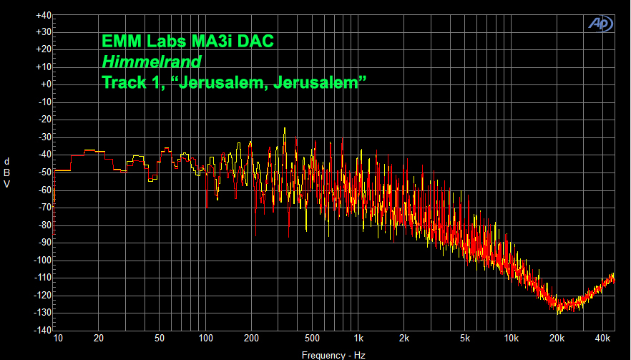Click the '-120' y-axis label

43,295
